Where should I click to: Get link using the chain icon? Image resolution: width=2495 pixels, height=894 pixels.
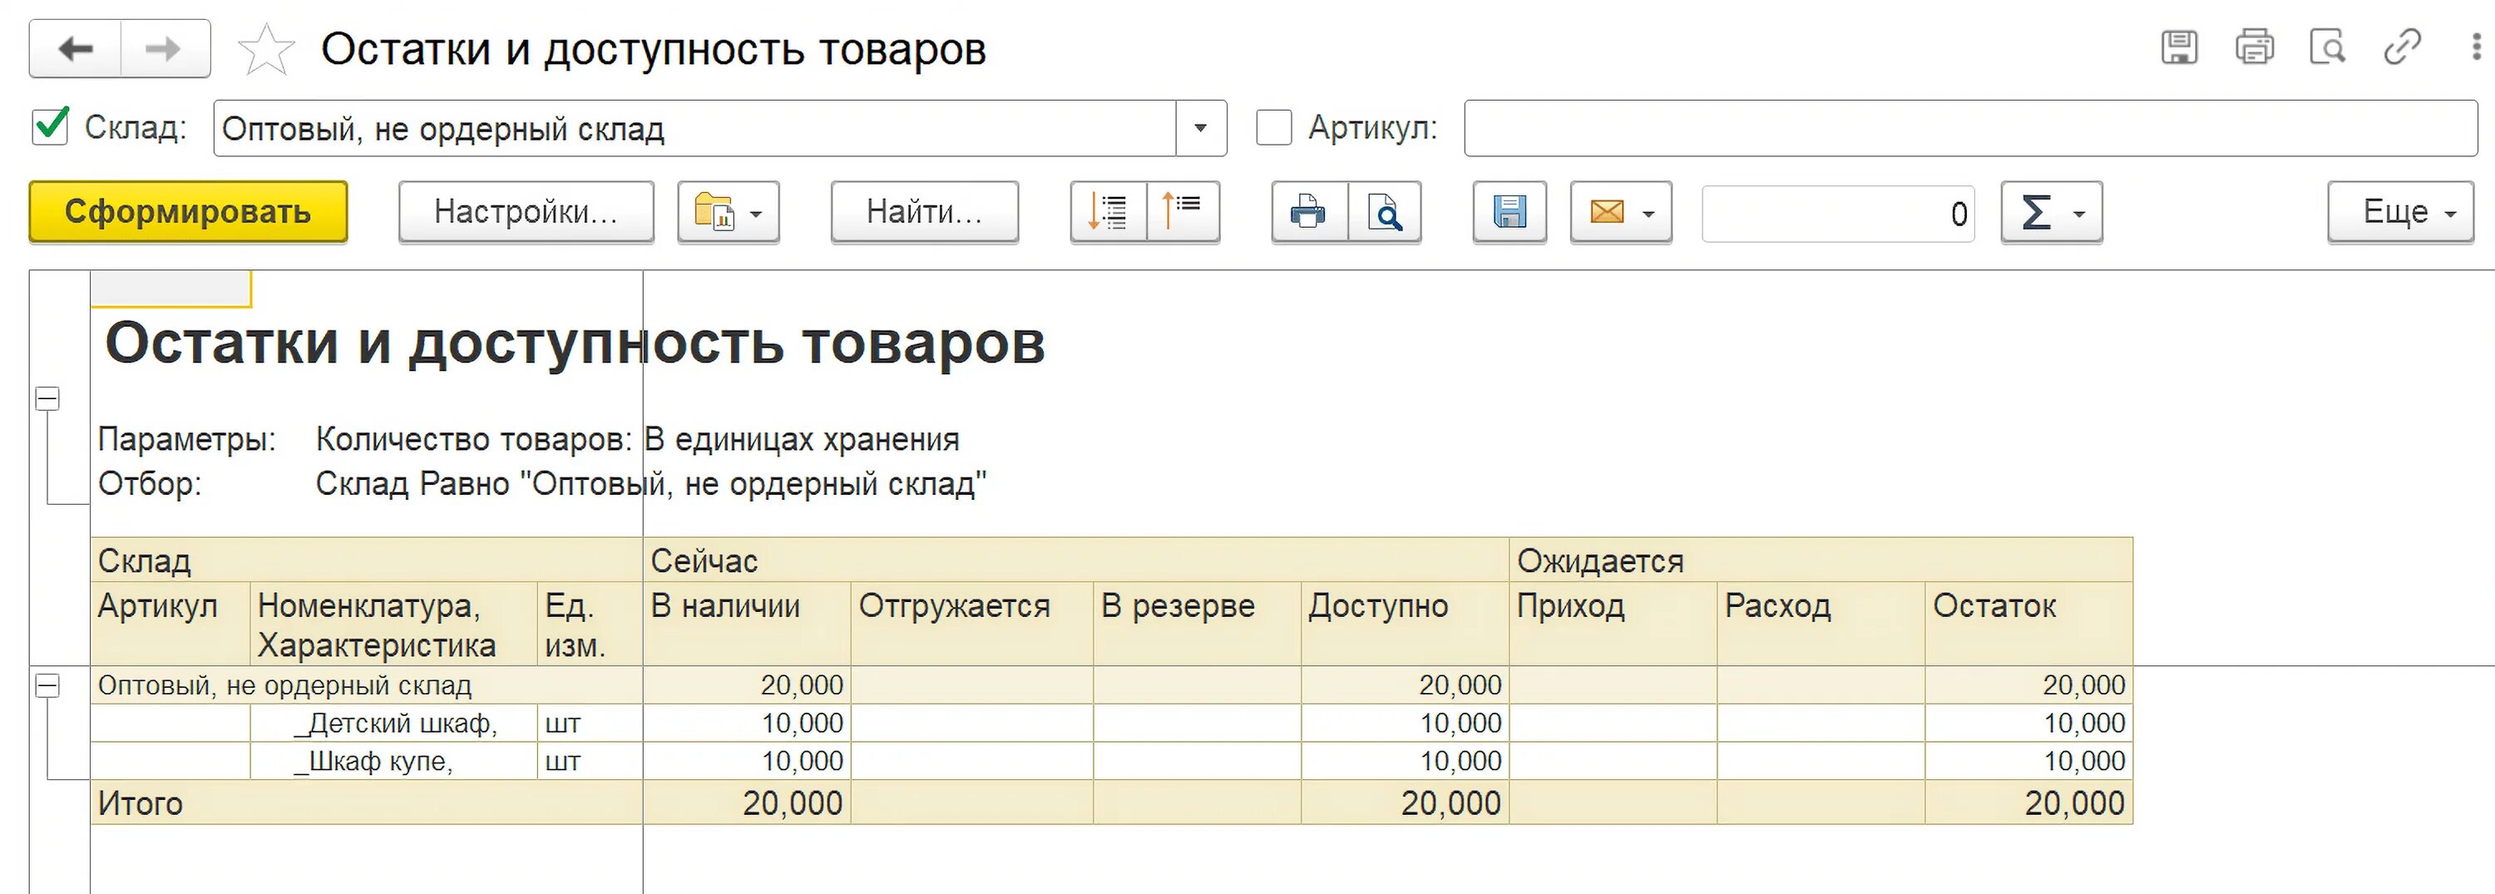pyautogui.click(x=2402, y=47)
